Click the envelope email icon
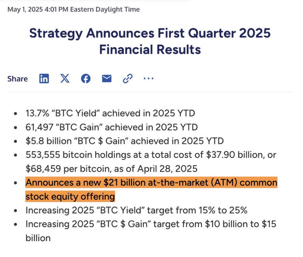The height and width of the screenshot is (257, 303). tap(107, 78)
